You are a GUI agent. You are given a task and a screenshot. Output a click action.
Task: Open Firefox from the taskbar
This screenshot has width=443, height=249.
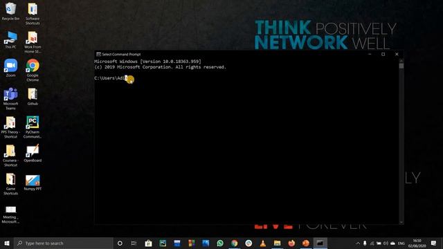[x=291, y=243]
